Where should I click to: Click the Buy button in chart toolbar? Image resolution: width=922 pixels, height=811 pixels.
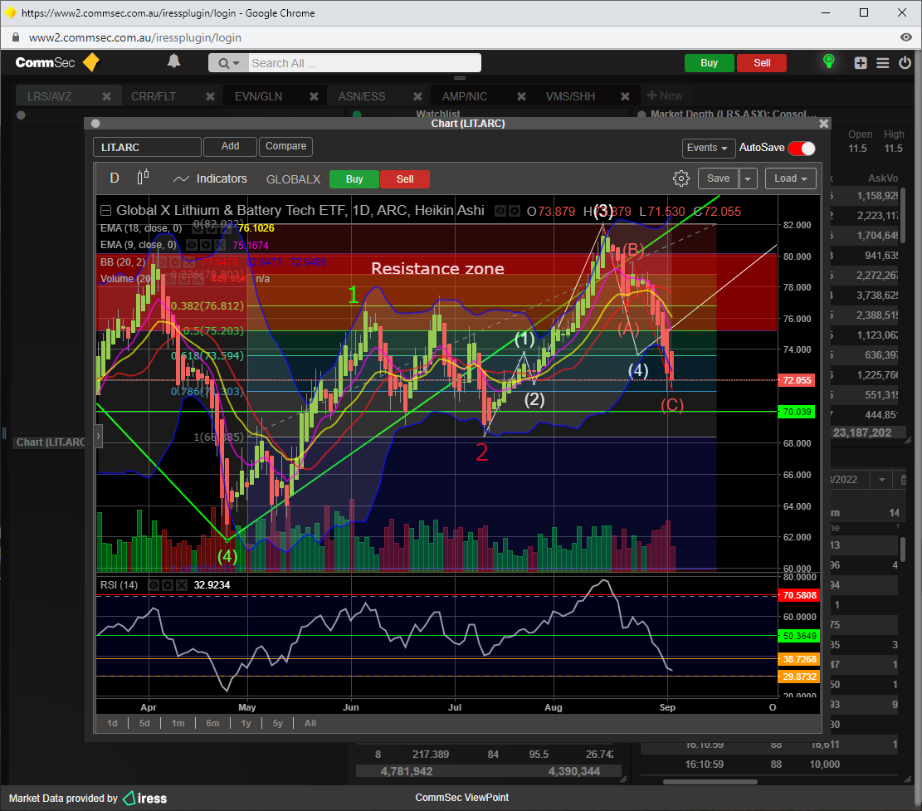pos(354,179)
